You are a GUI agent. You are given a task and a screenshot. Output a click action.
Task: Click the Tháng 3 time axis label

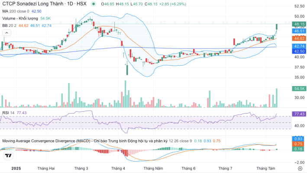(x=81, y=168)
